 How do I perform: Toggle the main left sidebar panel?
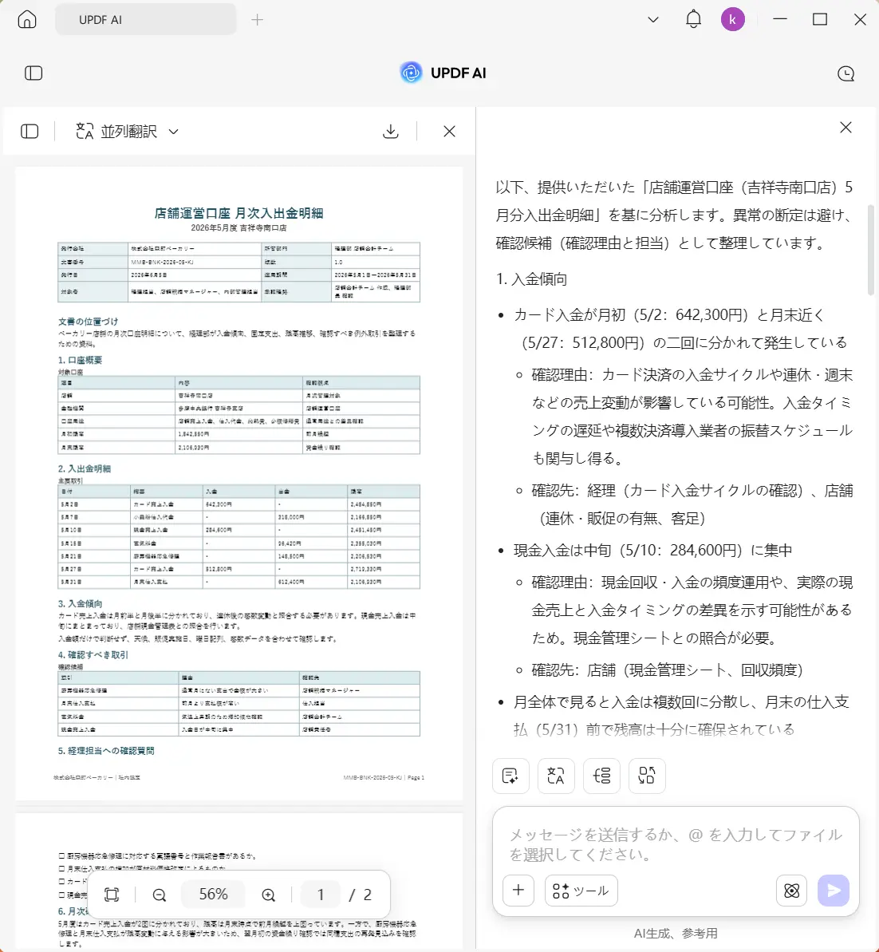[34, 73]
